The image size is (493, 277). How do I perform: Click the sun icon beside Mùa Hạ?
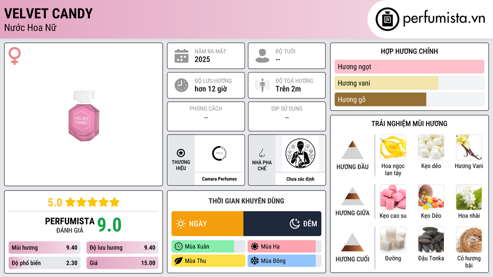pyautogui.click(x=255, y=247)
